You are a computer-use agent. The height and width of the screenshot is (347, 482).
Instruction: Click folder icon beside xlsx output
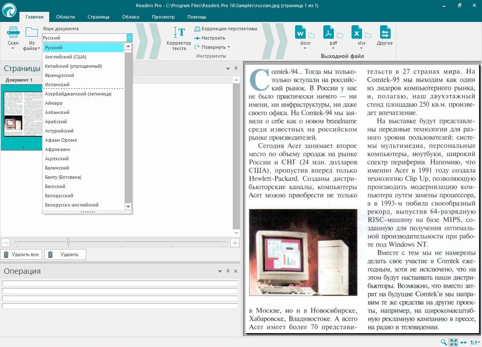(x=368, y=35)
